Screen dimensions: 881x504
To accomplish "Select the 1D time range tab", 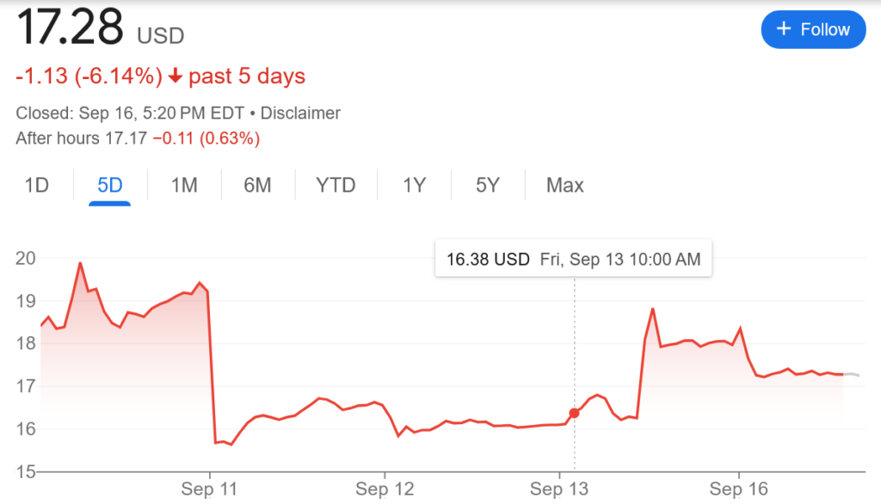I will click(36, 185).
